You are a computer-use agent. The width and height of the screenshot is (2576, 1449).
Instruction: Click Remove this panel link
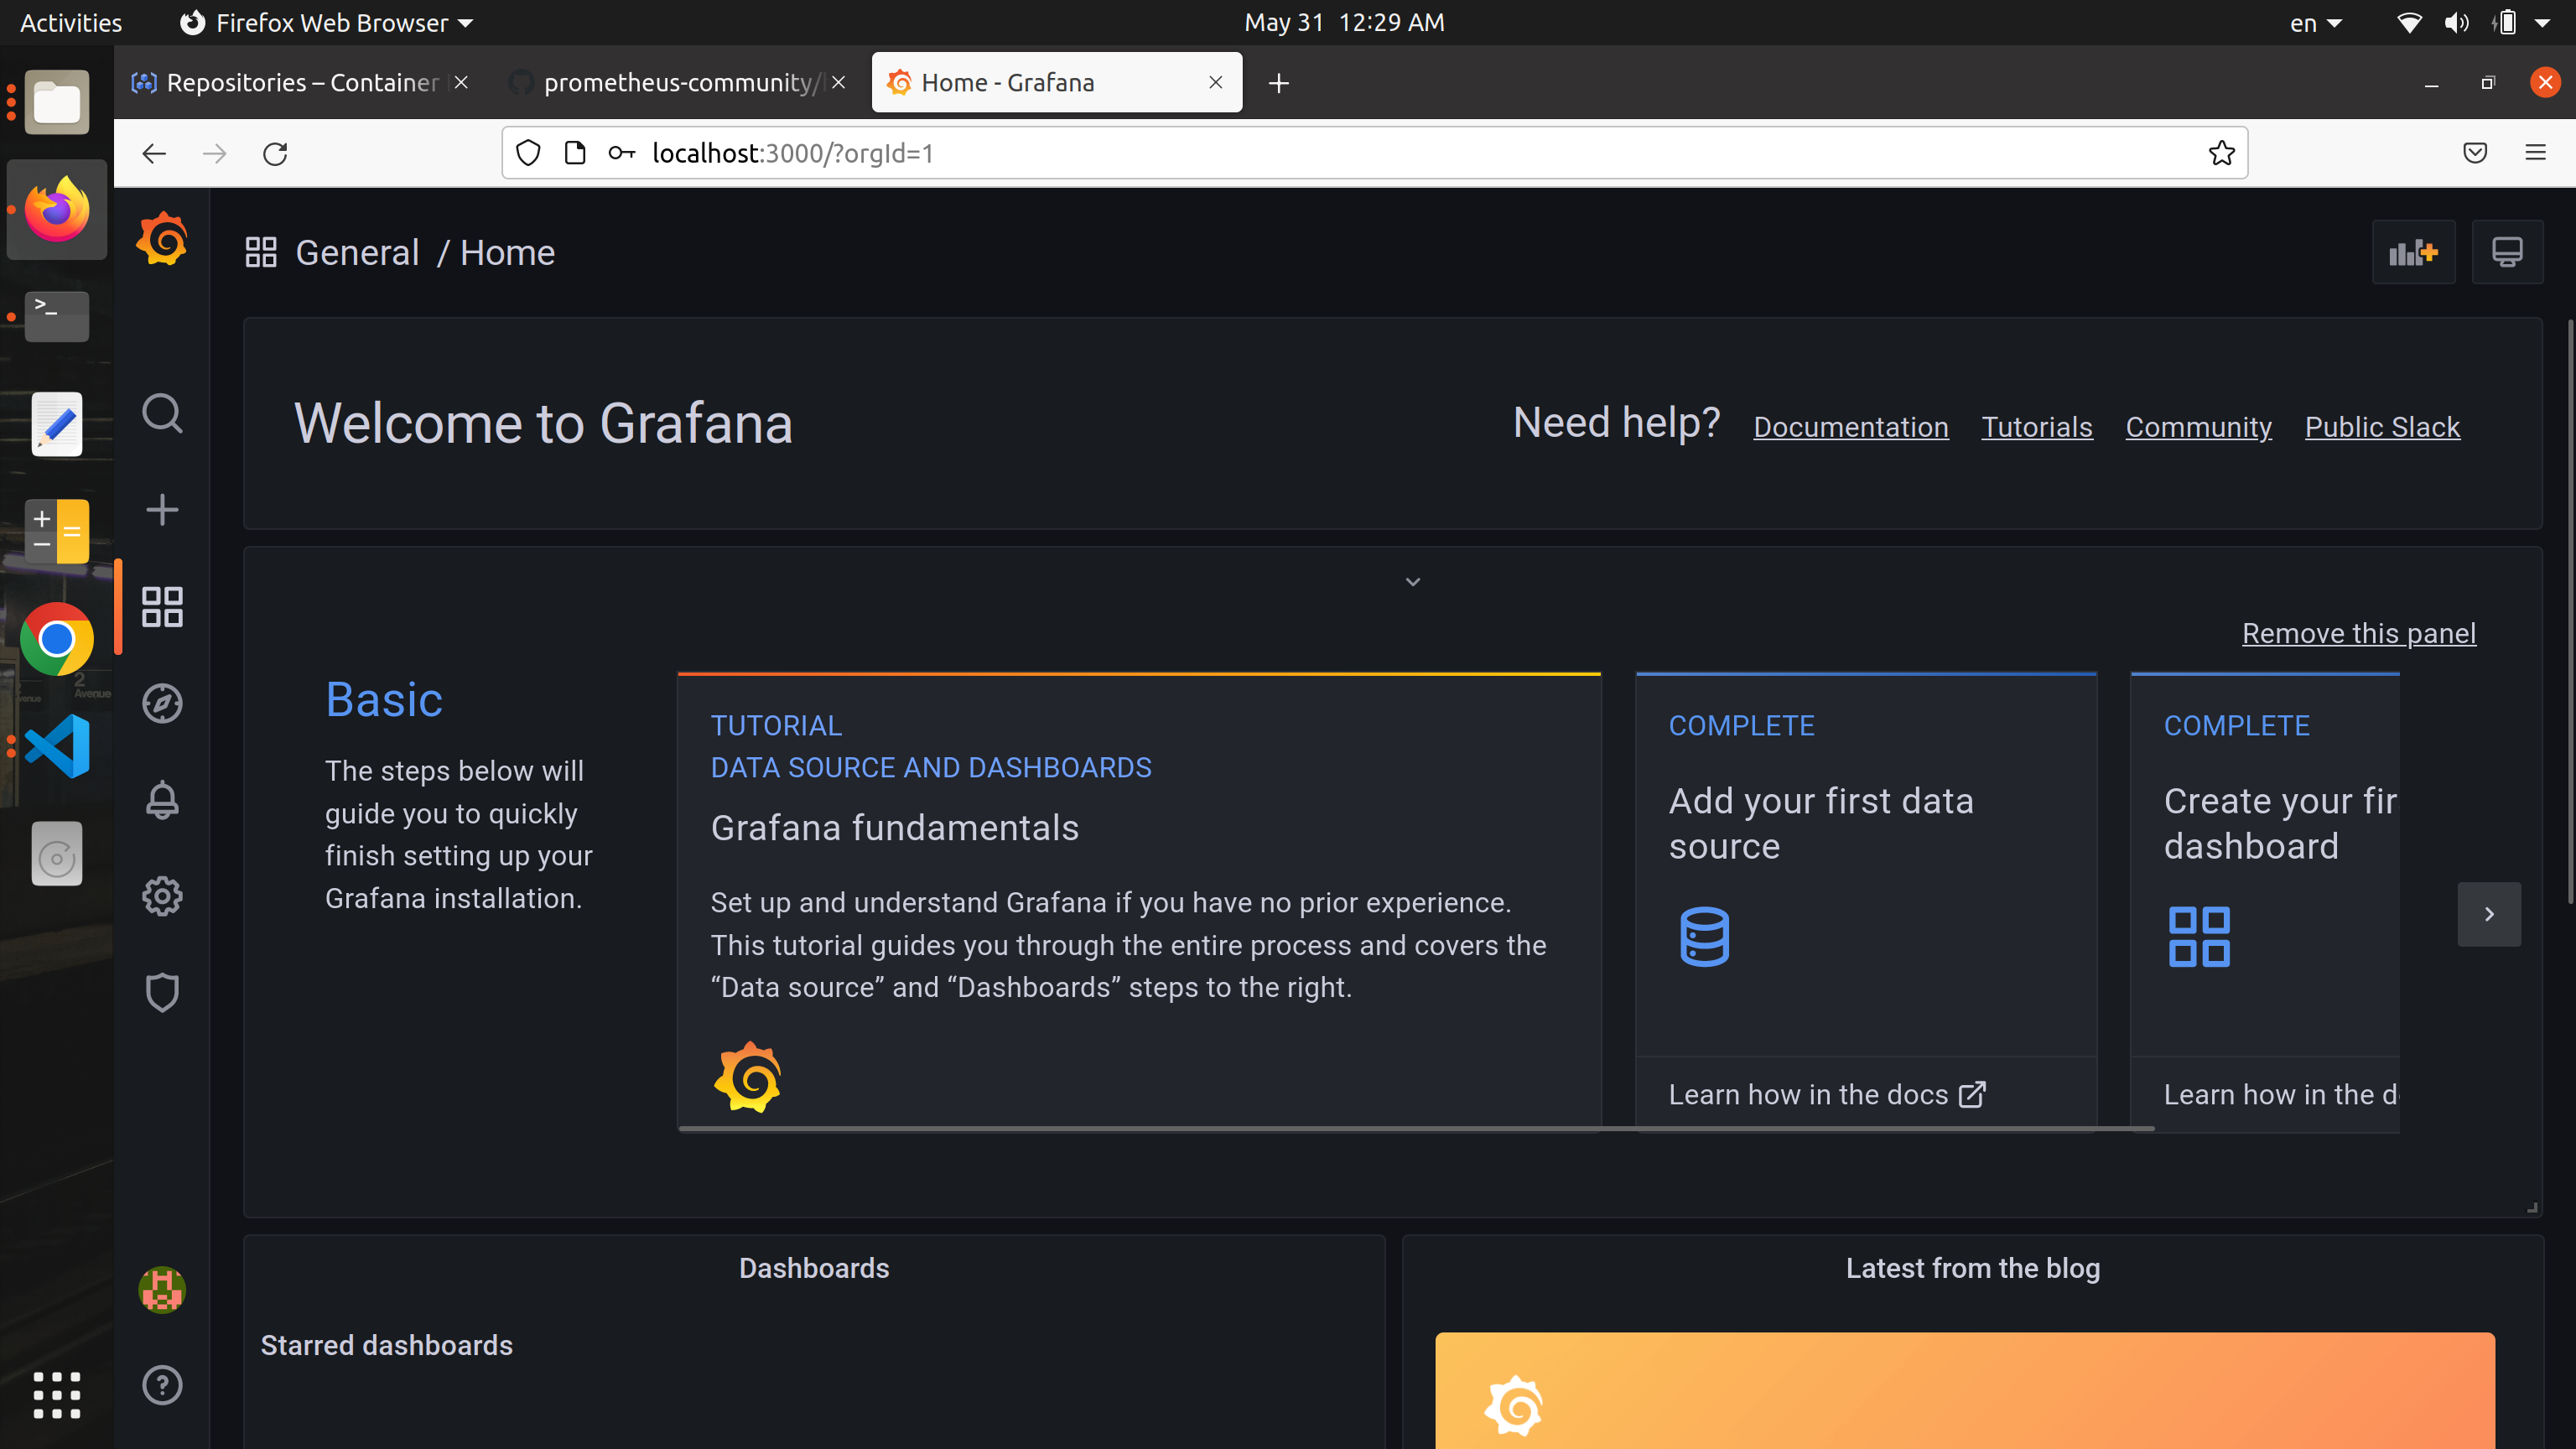pos(2358,632)
